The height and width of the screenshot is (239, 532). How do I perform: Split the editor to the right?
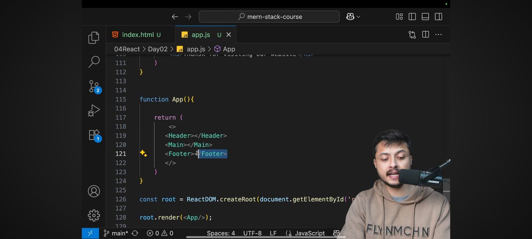pos(426,35)
